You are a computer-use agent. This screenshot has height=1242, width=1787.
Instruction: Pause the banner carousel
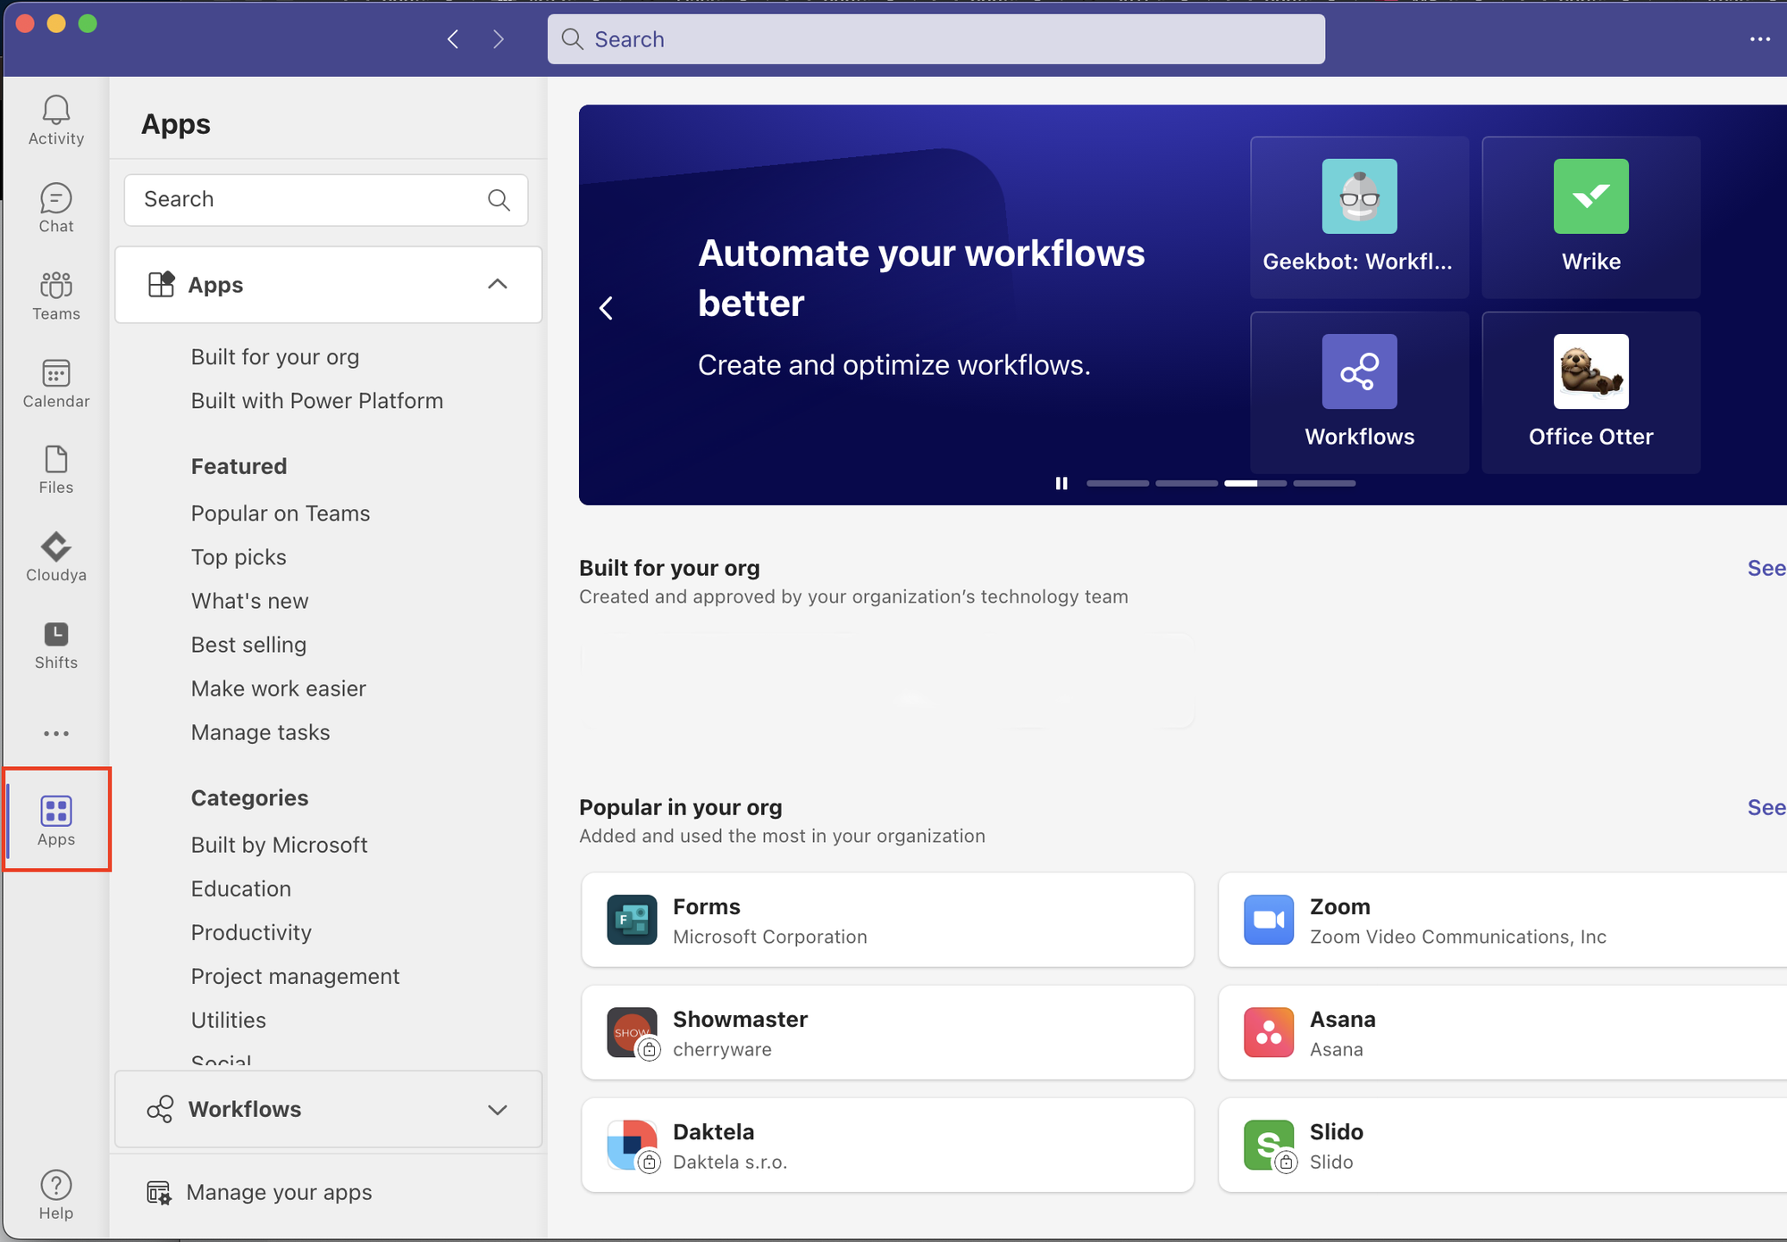[1061, 483]
